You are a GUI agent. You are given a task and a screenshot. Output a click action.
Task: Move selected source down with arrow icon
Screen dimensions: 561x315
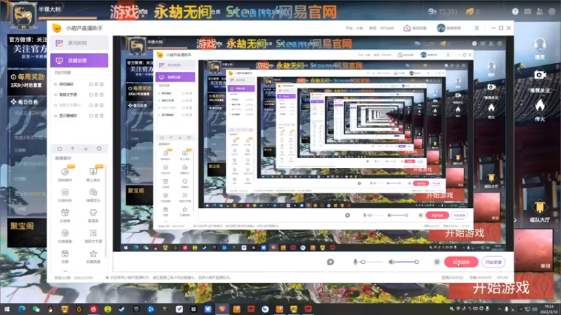[x=86, y=148]
